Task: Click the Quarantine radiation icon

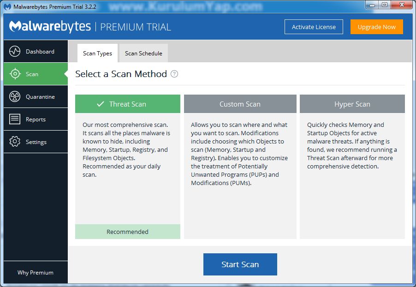Action: click(x=15, y=96)
